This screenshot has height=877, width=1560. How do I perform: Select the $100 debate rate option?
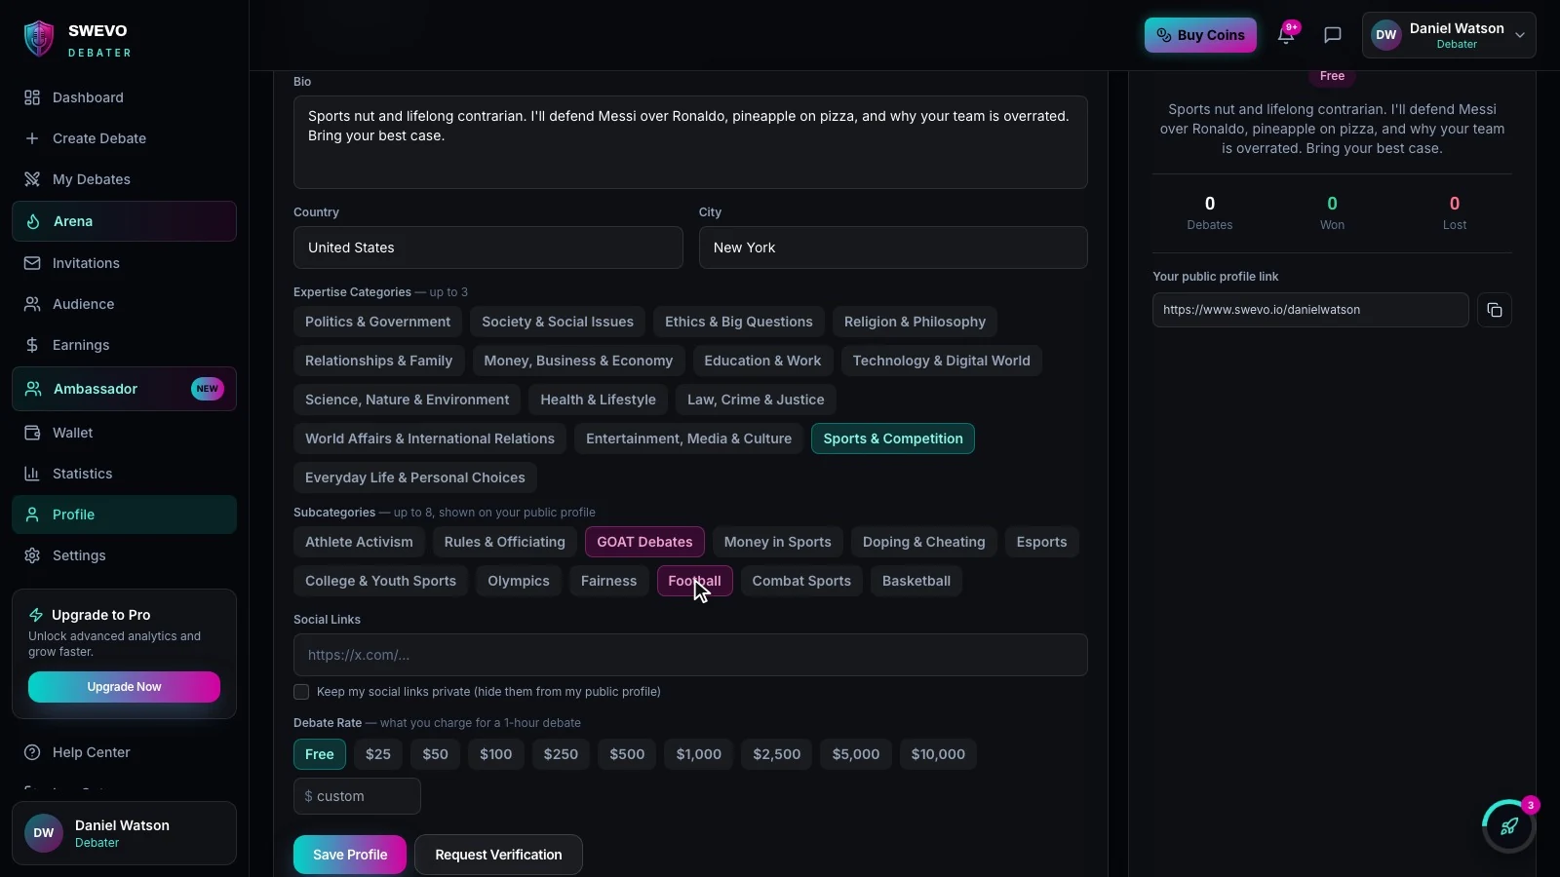coord(495,754)
